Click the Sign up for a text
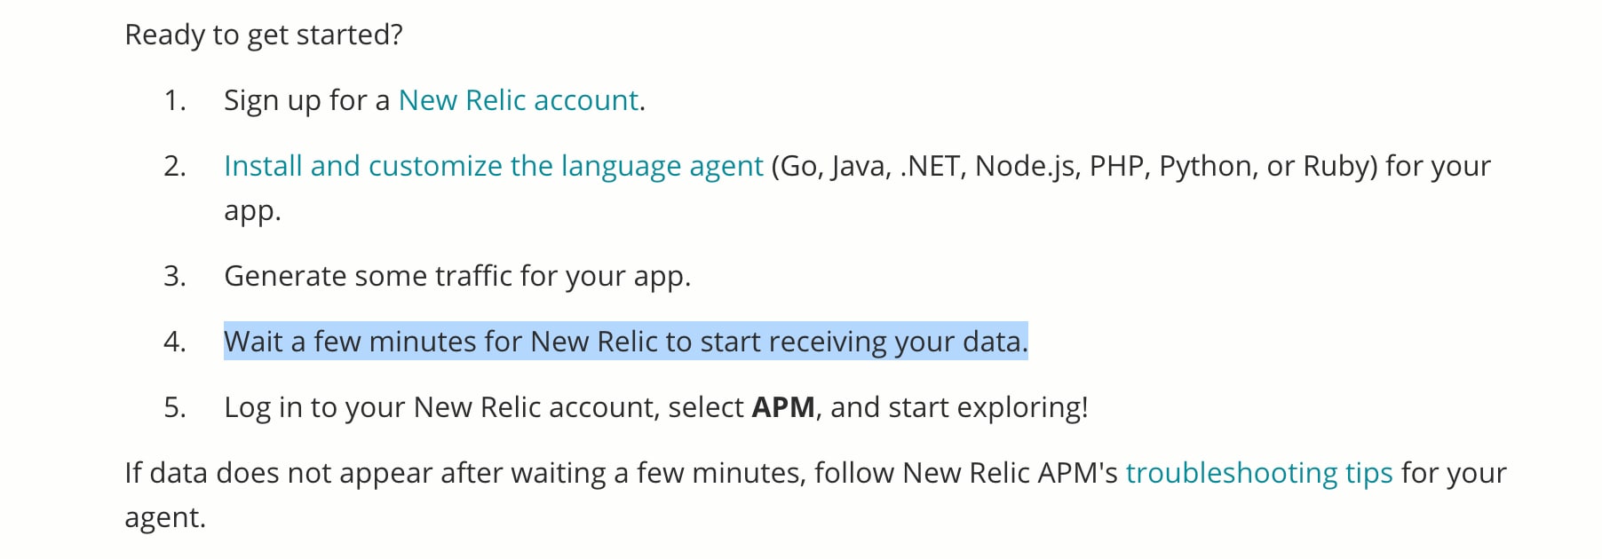 306,100
